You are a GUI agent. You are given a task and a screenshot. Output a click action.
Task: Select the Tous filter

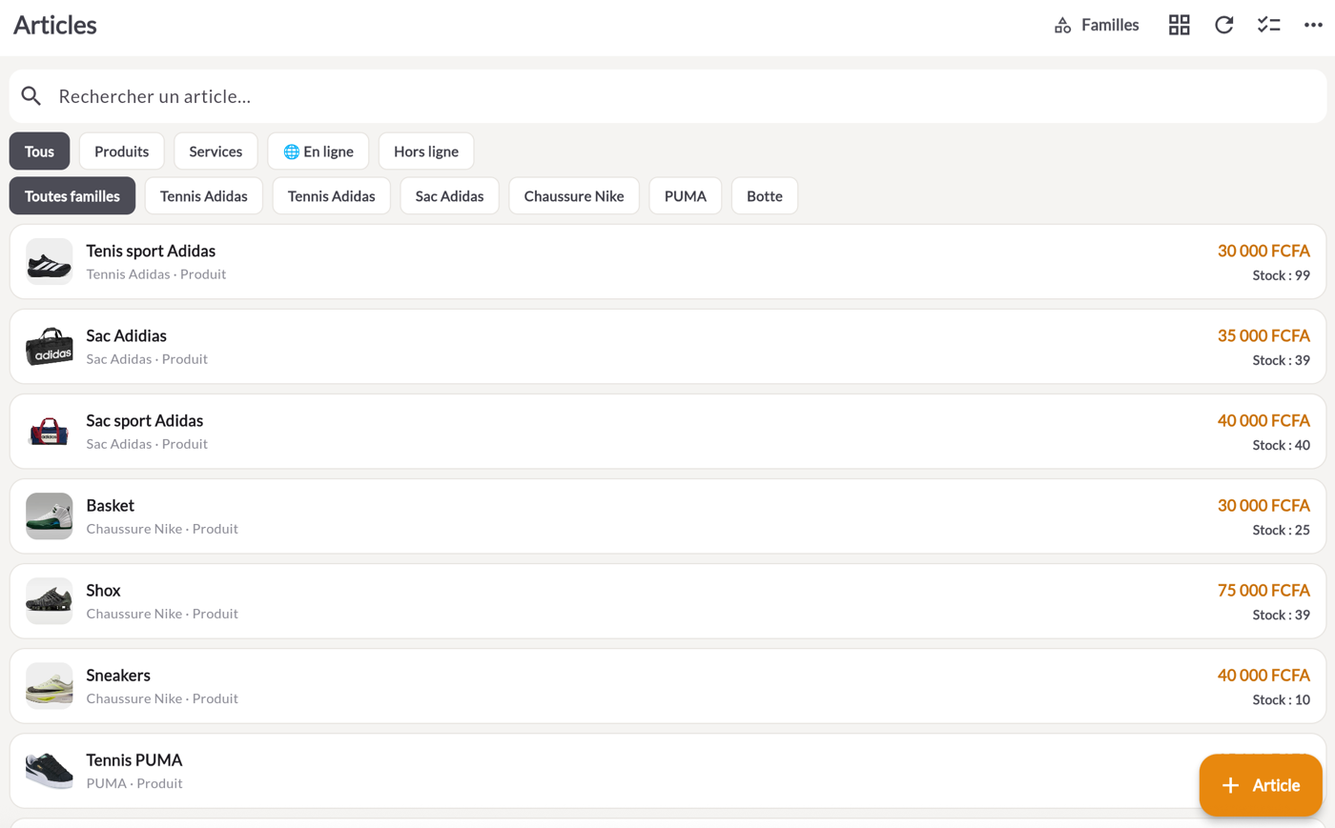click(39, 151)
